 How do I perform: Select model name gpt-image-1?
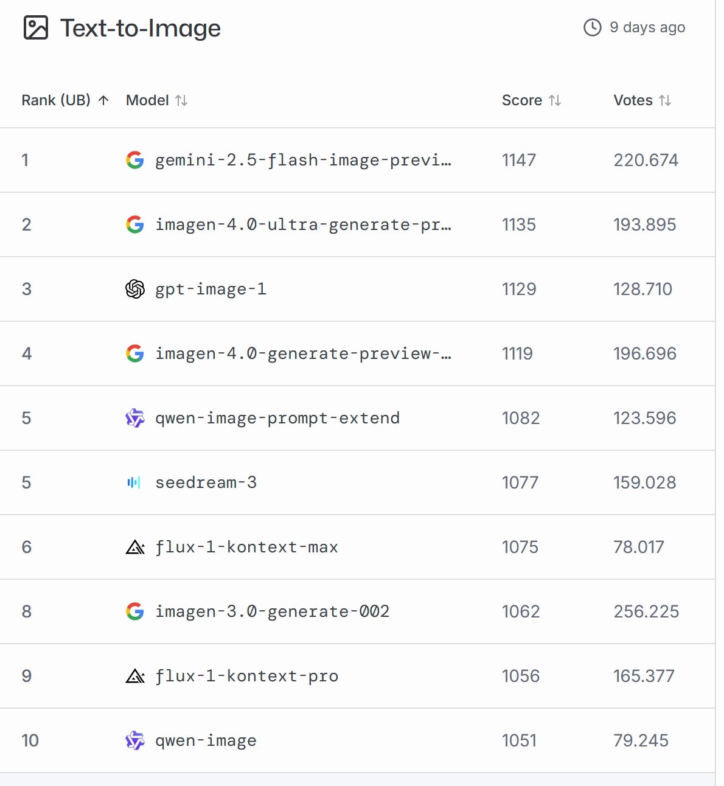[211, 289]
